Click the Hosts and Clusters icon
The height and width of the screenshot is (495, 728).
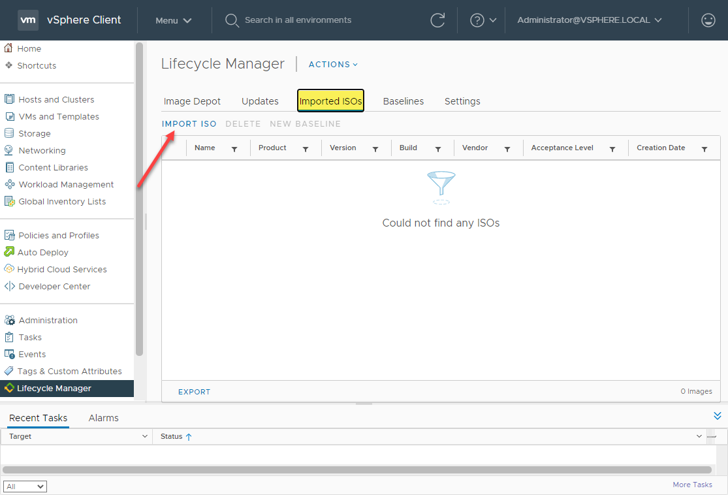pyautogui.click(x=9, y=99)
